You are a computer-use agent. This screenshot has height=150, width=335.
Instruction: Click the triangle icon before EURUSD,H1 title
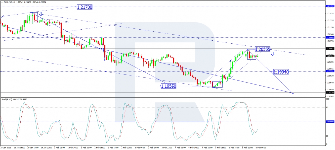click(x=2, y=2)
